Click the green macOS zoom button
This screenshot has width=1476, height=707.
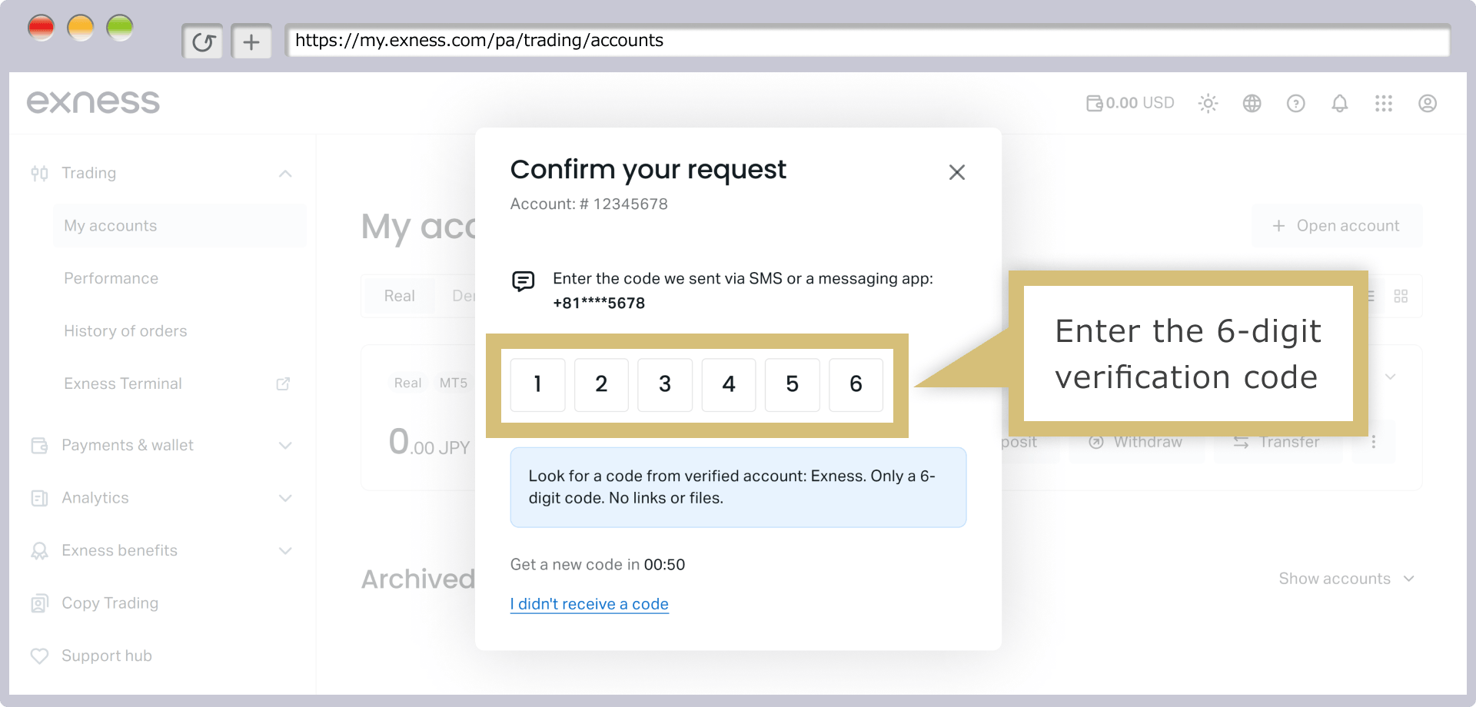click(119, 28)
